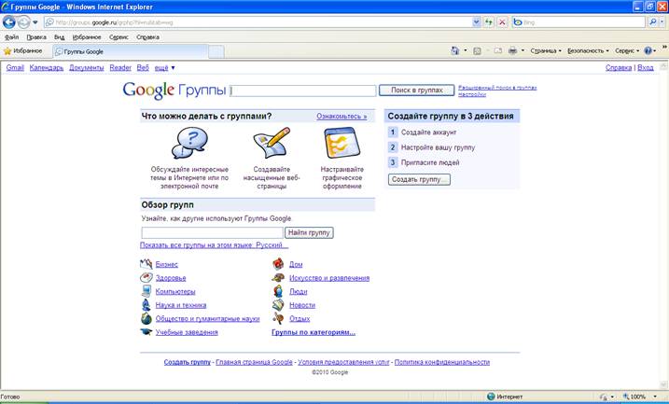Open the address bar history dropdown
The height and width of the screenshot is (404, 669).
pyautogui.click(x=477, y=22)
